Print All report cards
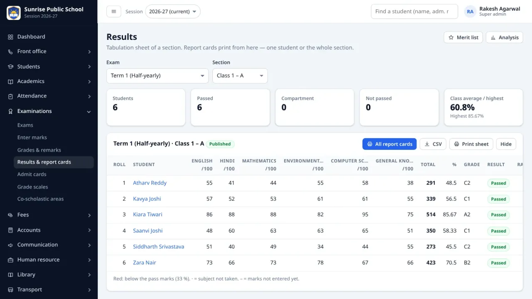 point(389,144)
